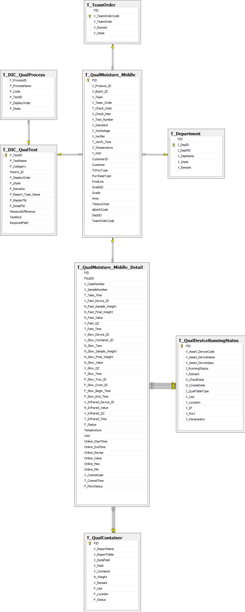Click the I_RunningStatus column
The width and height of the screenshot is (245, 612).
point(211,368)
